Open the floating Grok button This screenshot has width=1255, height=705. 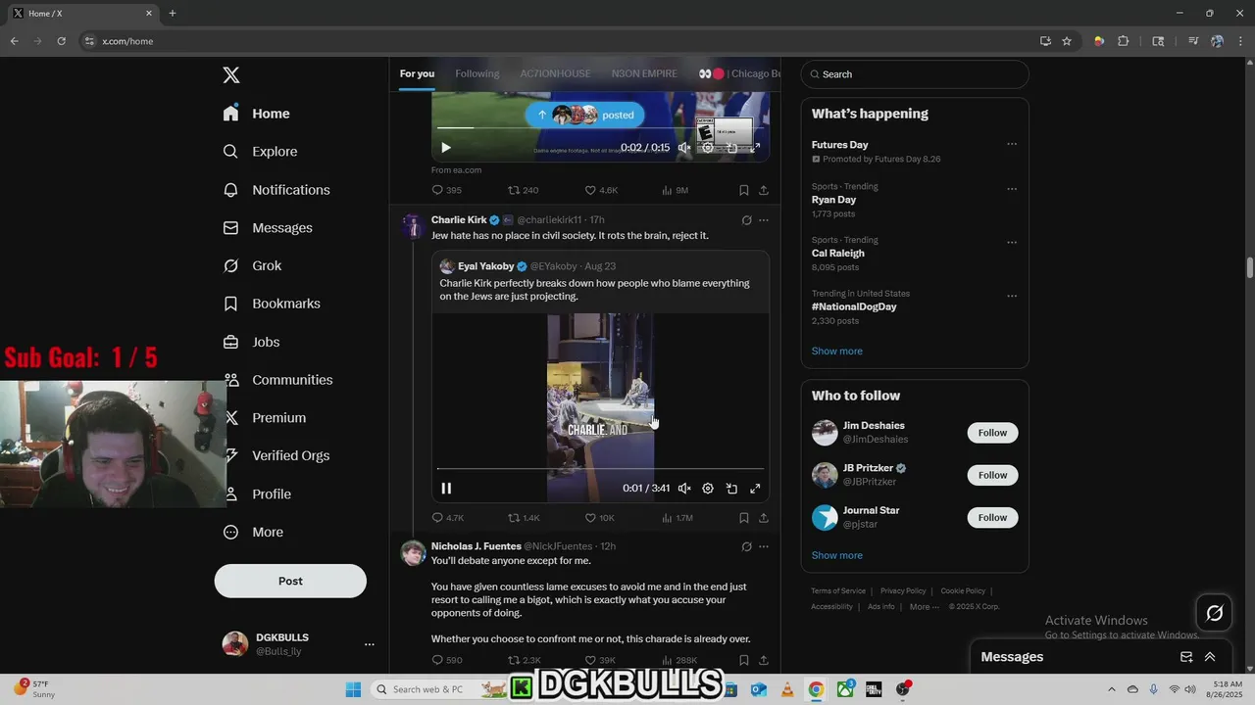coord(1214,613)
